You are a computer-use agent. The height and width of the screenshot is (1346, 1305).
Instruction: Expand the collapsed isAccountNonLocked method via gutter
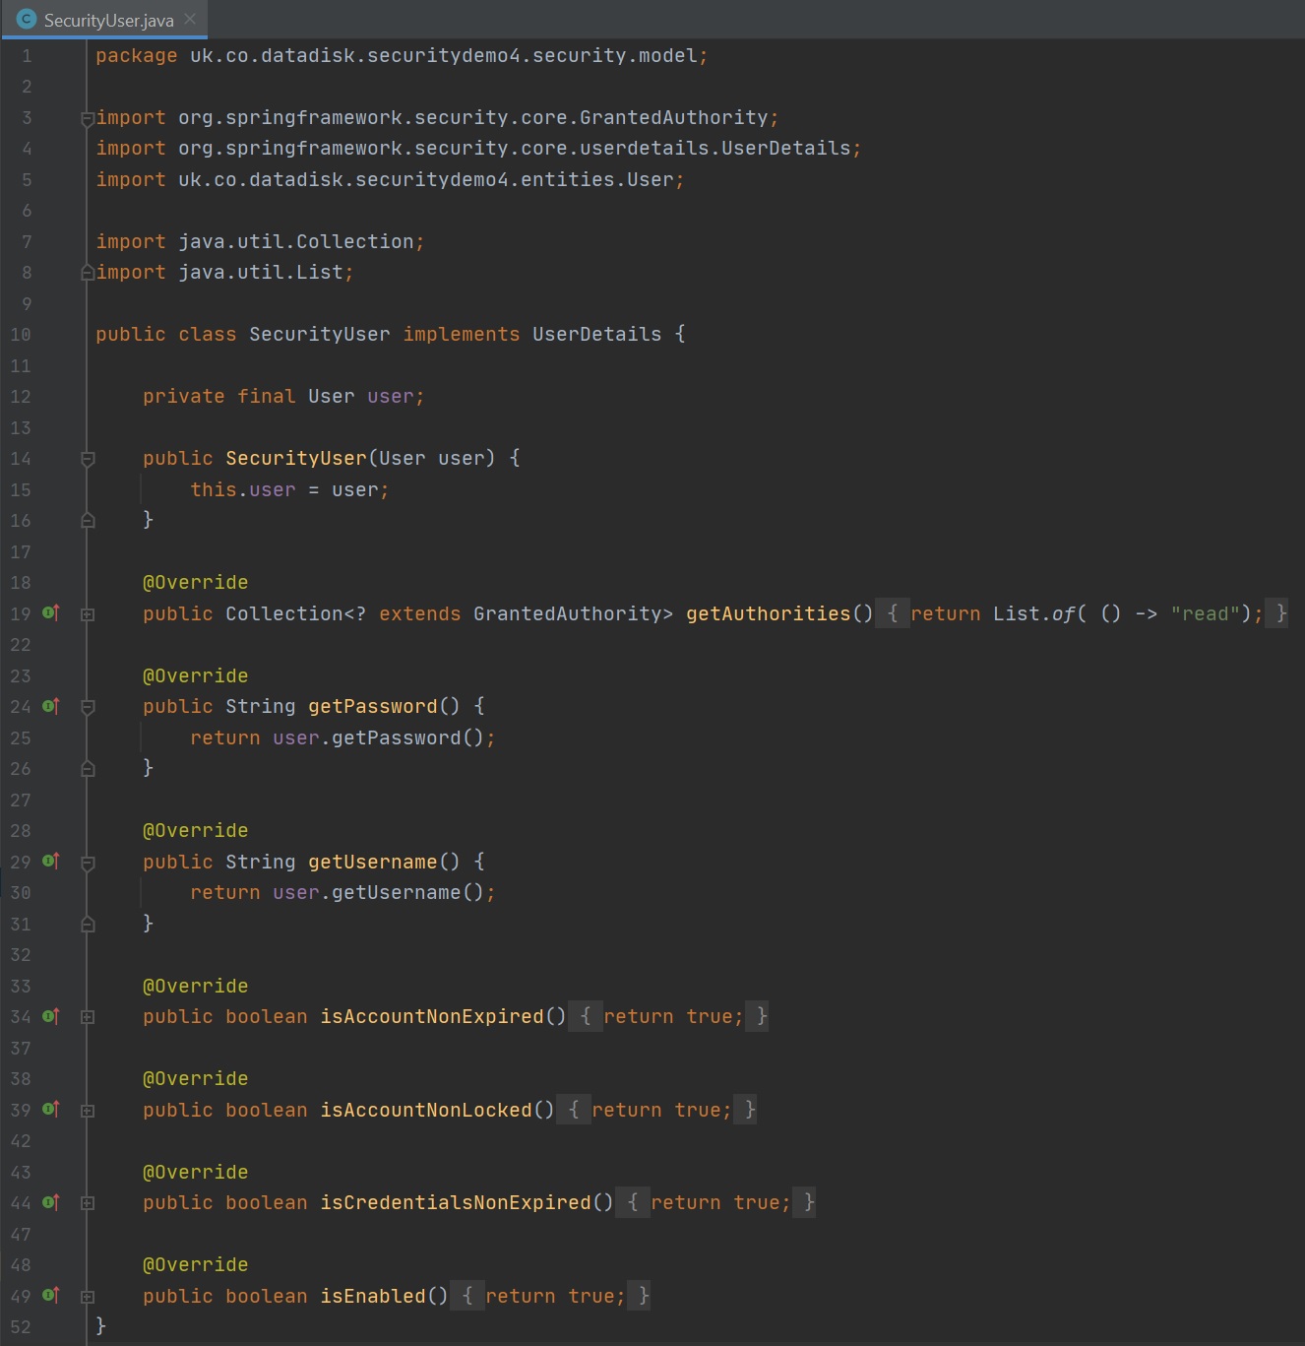[88, 1111]
